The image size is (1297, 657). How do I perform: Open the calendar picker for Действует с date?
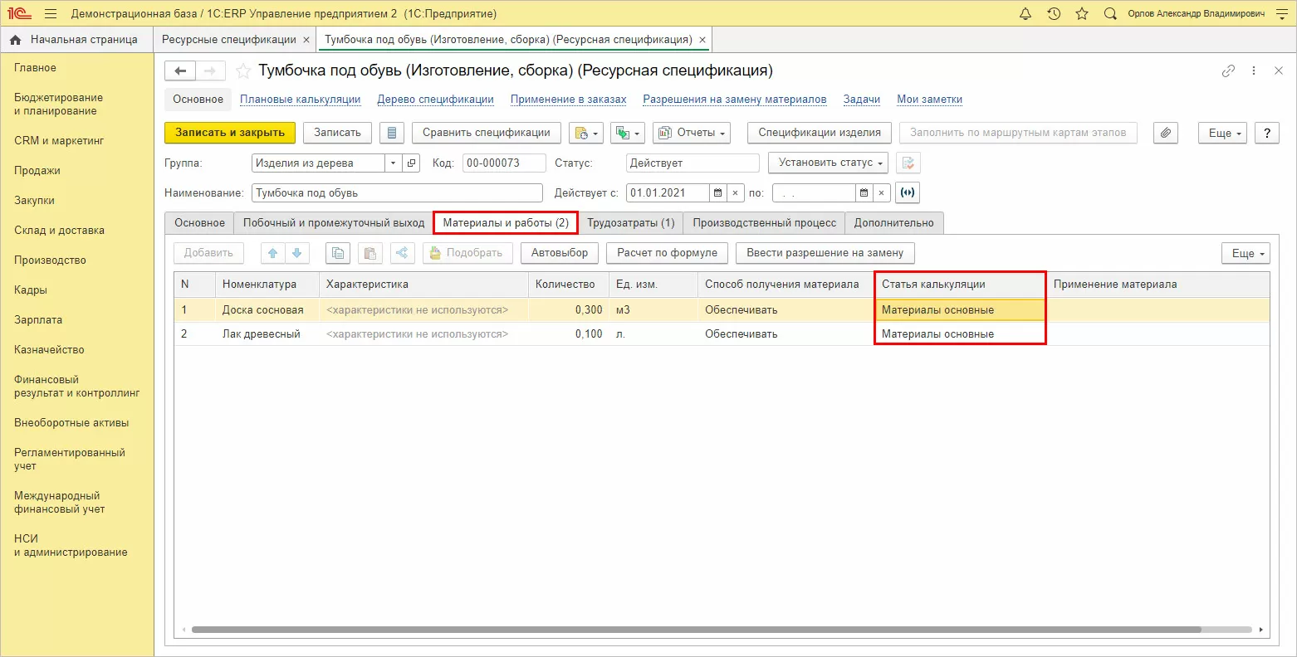point(718,193)
